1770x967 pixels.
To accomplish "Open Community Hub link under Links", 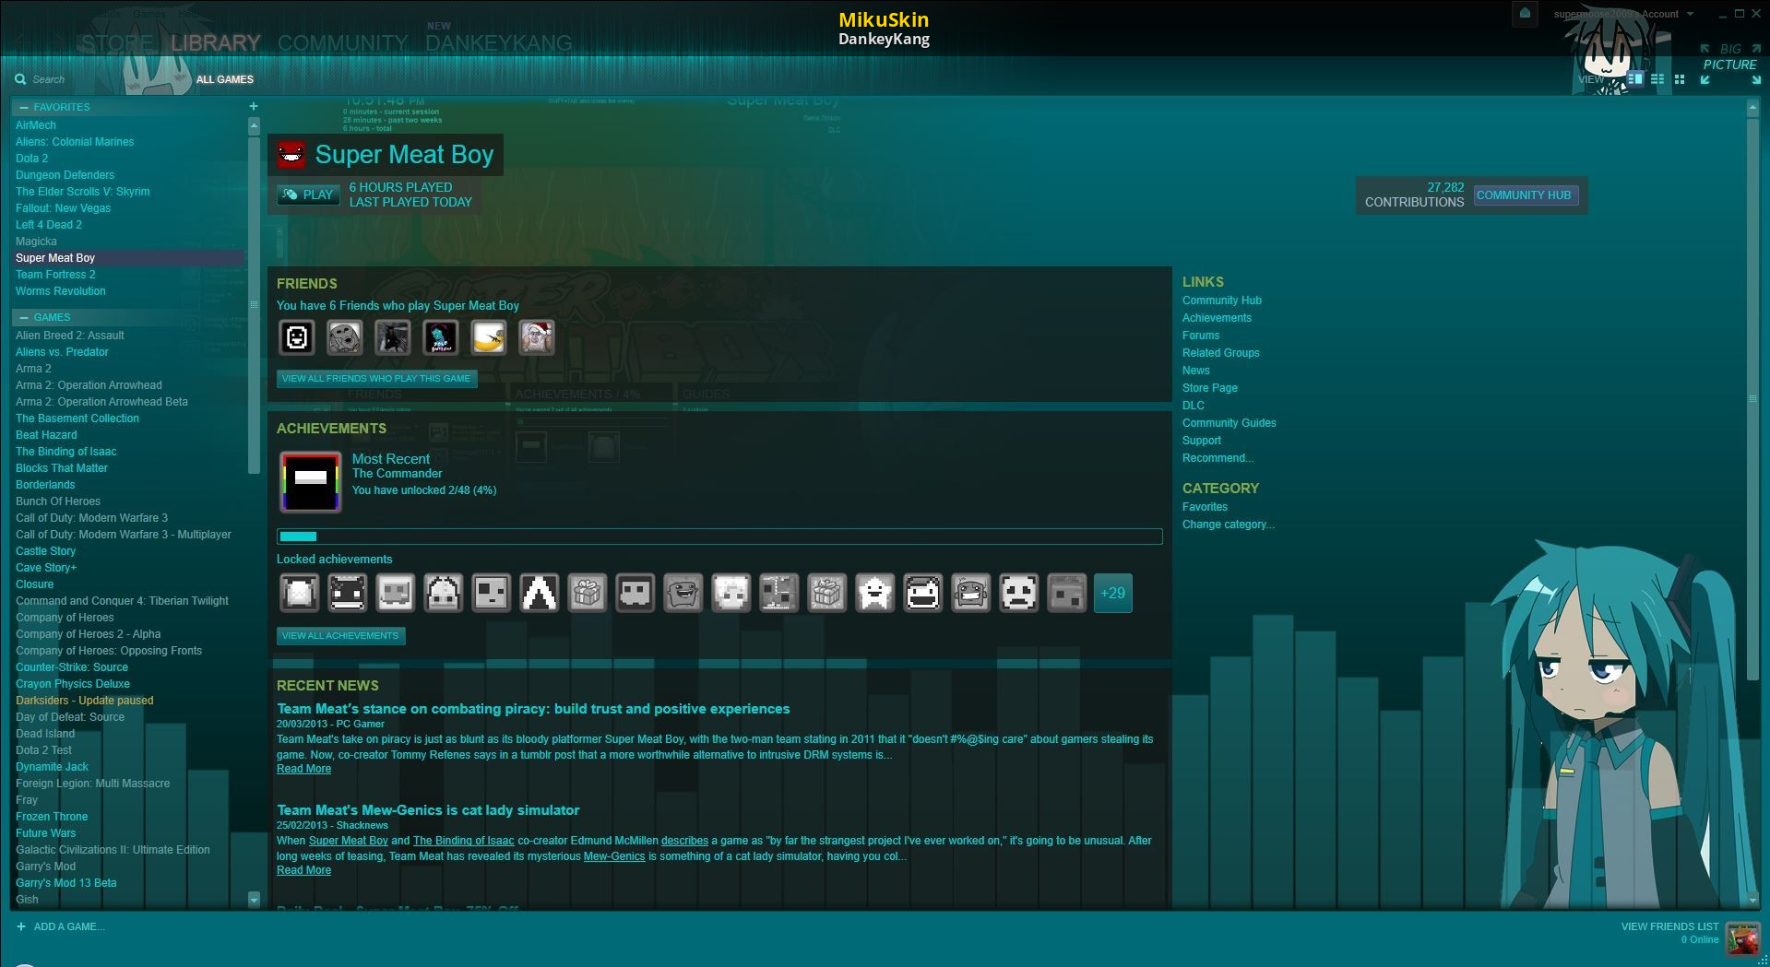I will coord(1221,301).
